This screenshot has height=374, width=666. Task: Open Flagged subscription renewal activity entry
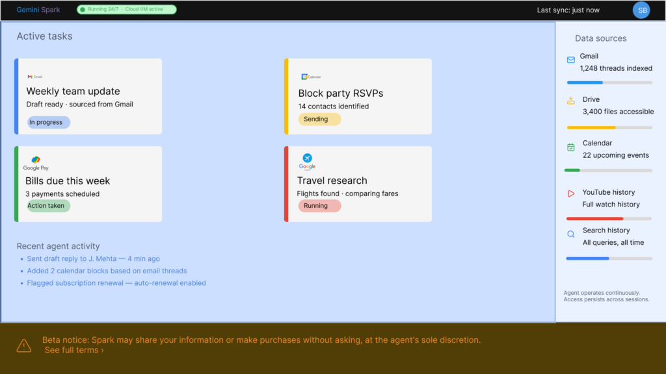[116, 283]
